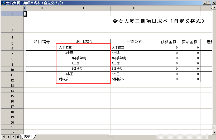Click the 预算金额 column heading cell
Viewport: 216px width, 140px height.
(x=169, y=42)
